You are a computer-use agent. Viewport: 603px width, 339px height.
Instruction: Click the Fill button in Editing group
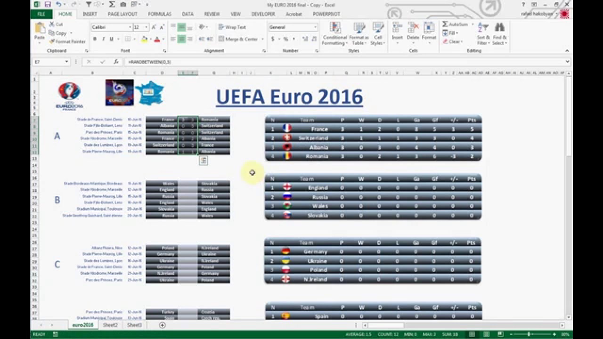click(449, 33)
